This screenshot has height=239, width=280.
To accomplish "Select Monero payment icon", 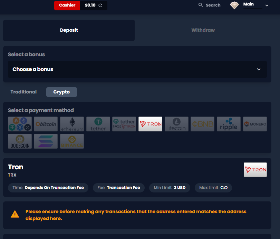I will tap(255, 124).
